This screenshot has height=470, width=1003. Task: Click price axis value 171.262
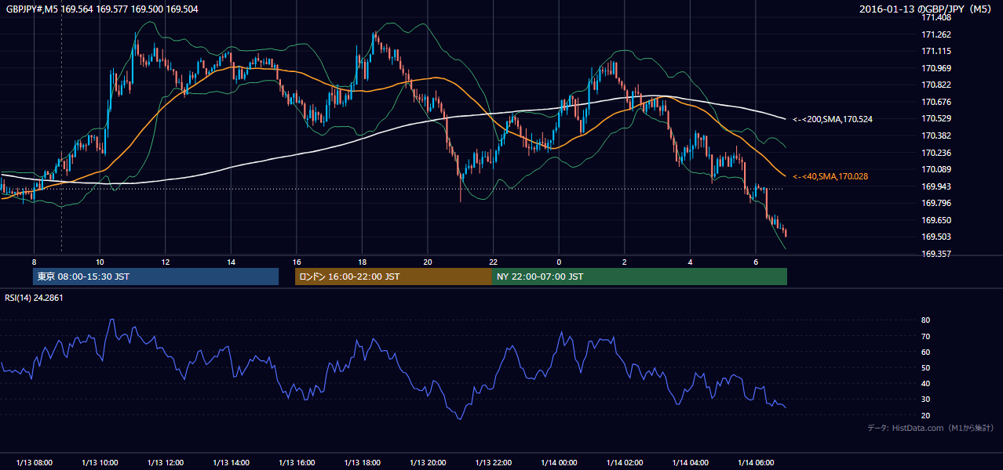pos(936,34)
